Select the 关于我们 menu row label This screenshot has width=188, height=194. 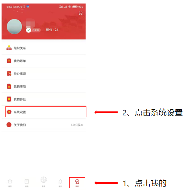(20, 125)
